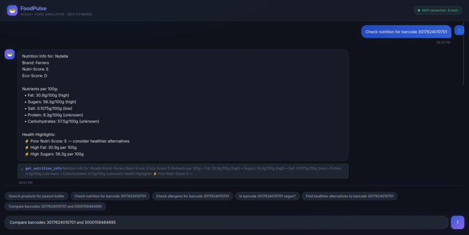This screenshot has width=469, height=235.
Task: Click the 06:02 PM timestamp under assistant reply
Action: pyautogui.click(x=26, y=183)
